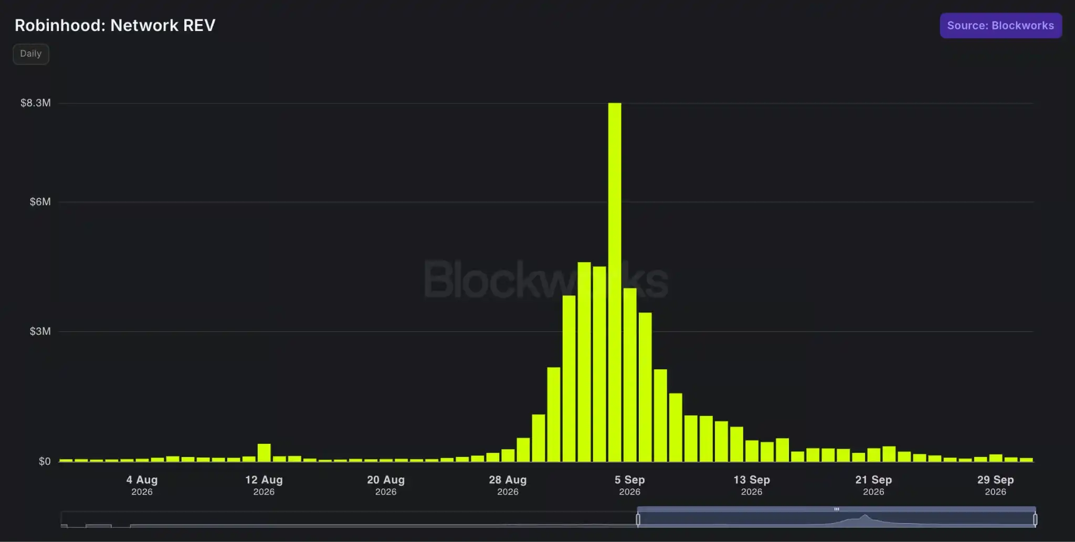Click the 12 Aug 2026 axis label

tap(264, 485)
